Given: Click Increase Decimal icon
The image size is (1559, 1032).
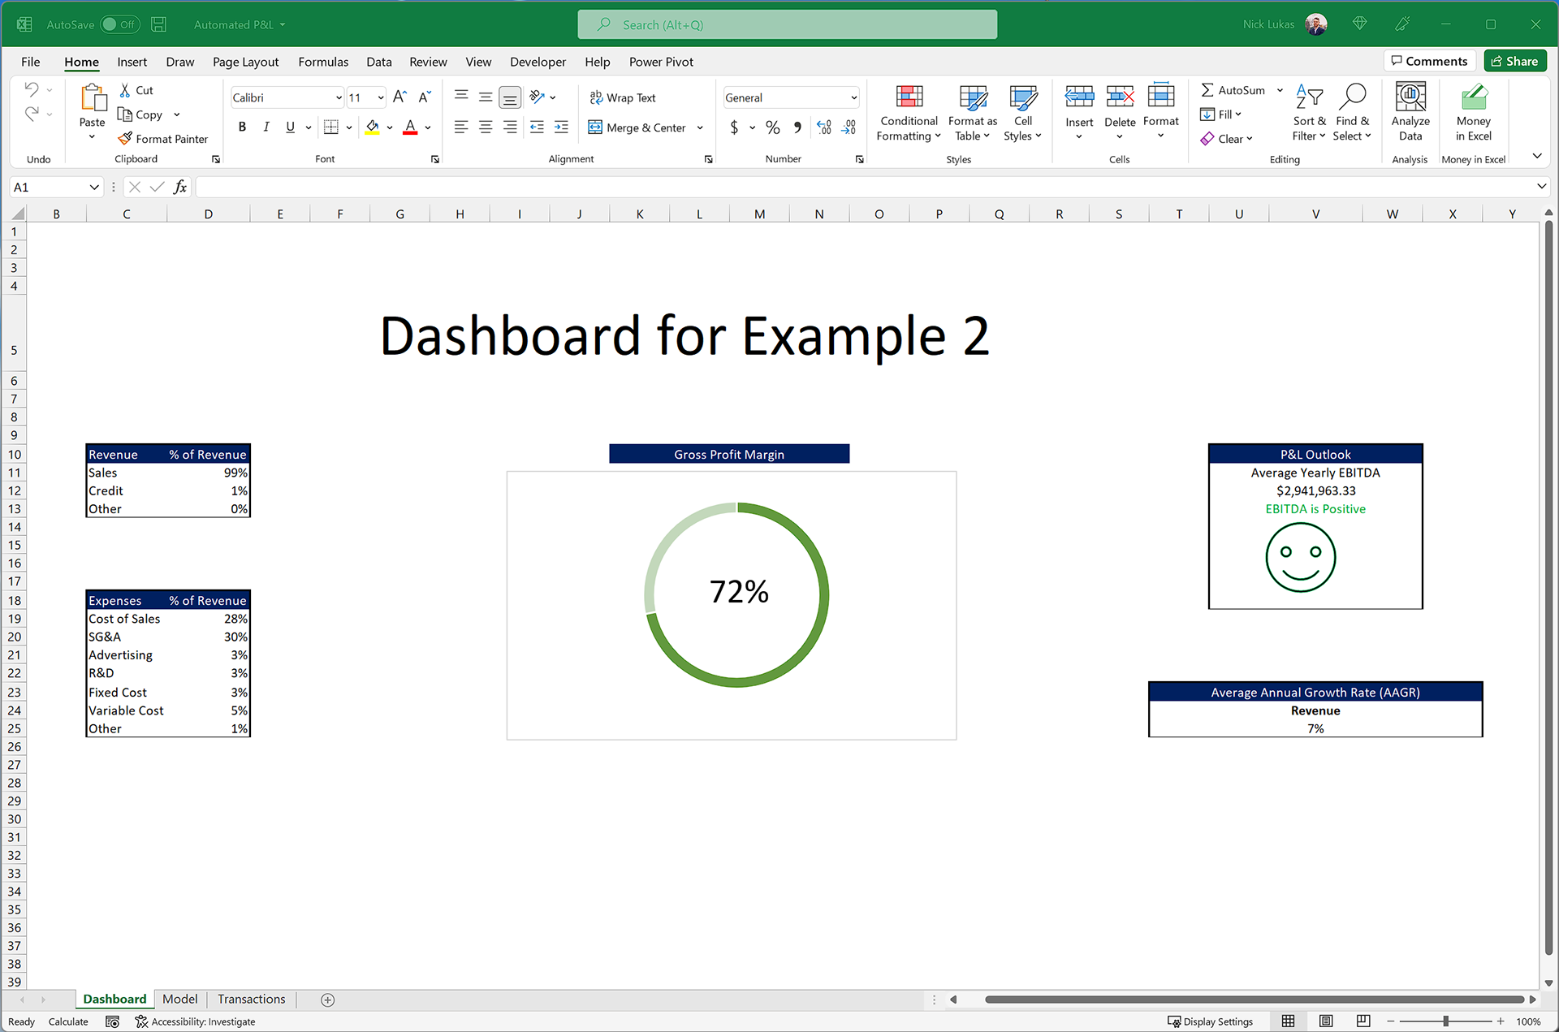Looking at the screenshot, I should coord(823,127).
